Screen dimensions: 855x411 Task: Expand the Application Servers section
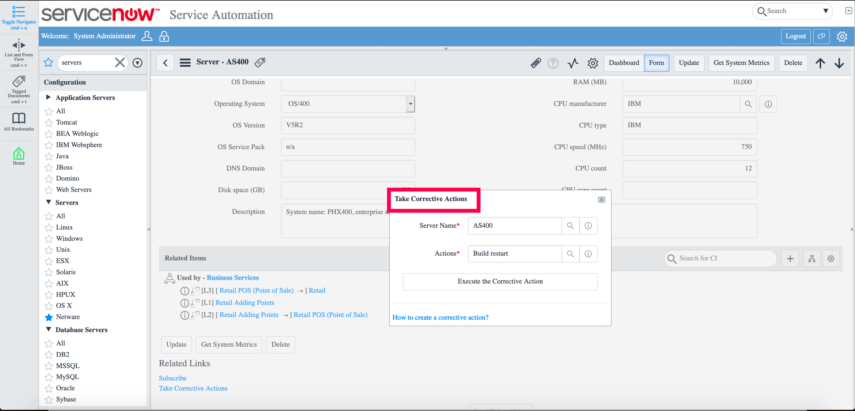[49, 98]
